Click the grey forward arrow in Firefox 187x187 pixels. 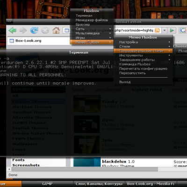23,30
